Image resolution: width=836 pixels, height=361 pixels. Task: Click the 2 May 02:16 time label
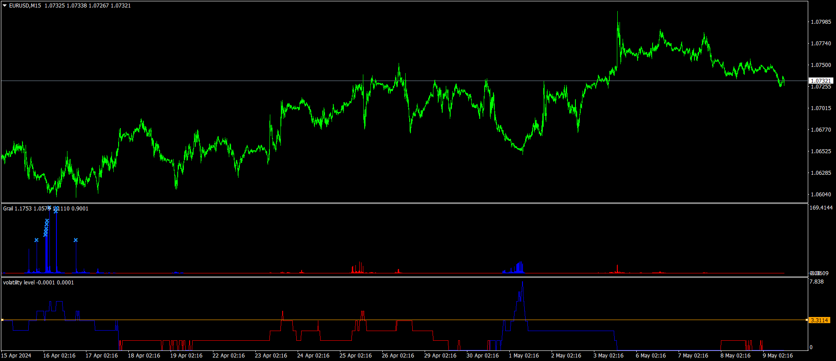(566, 356)
